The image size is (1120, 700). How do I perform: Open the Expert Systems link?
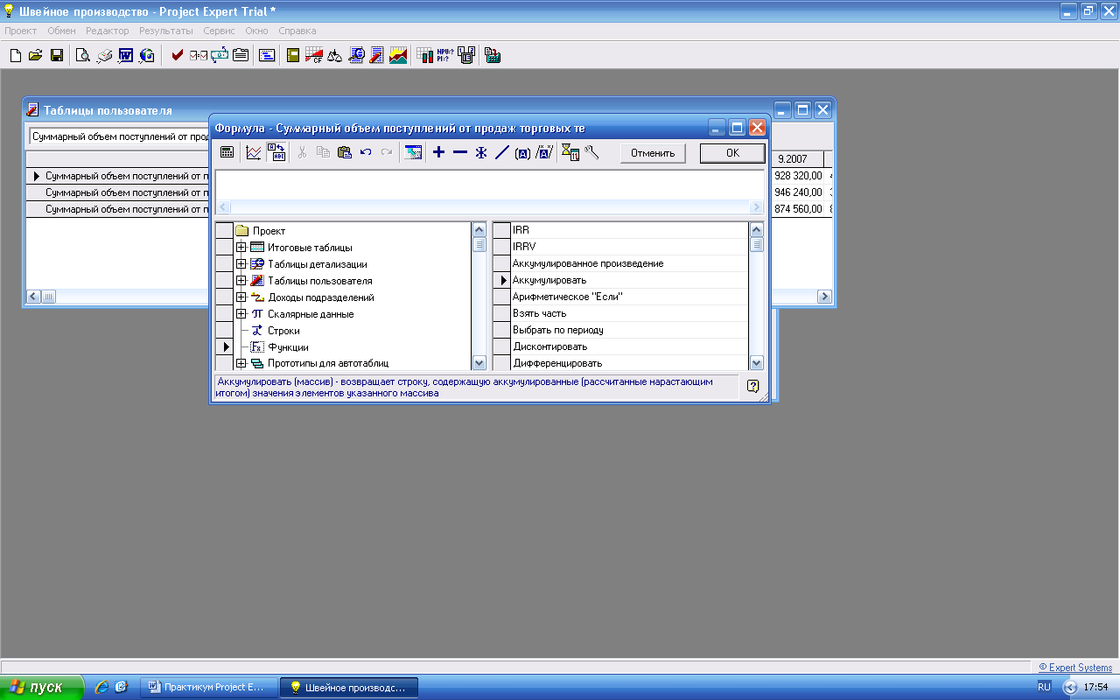pos(1075,668)
